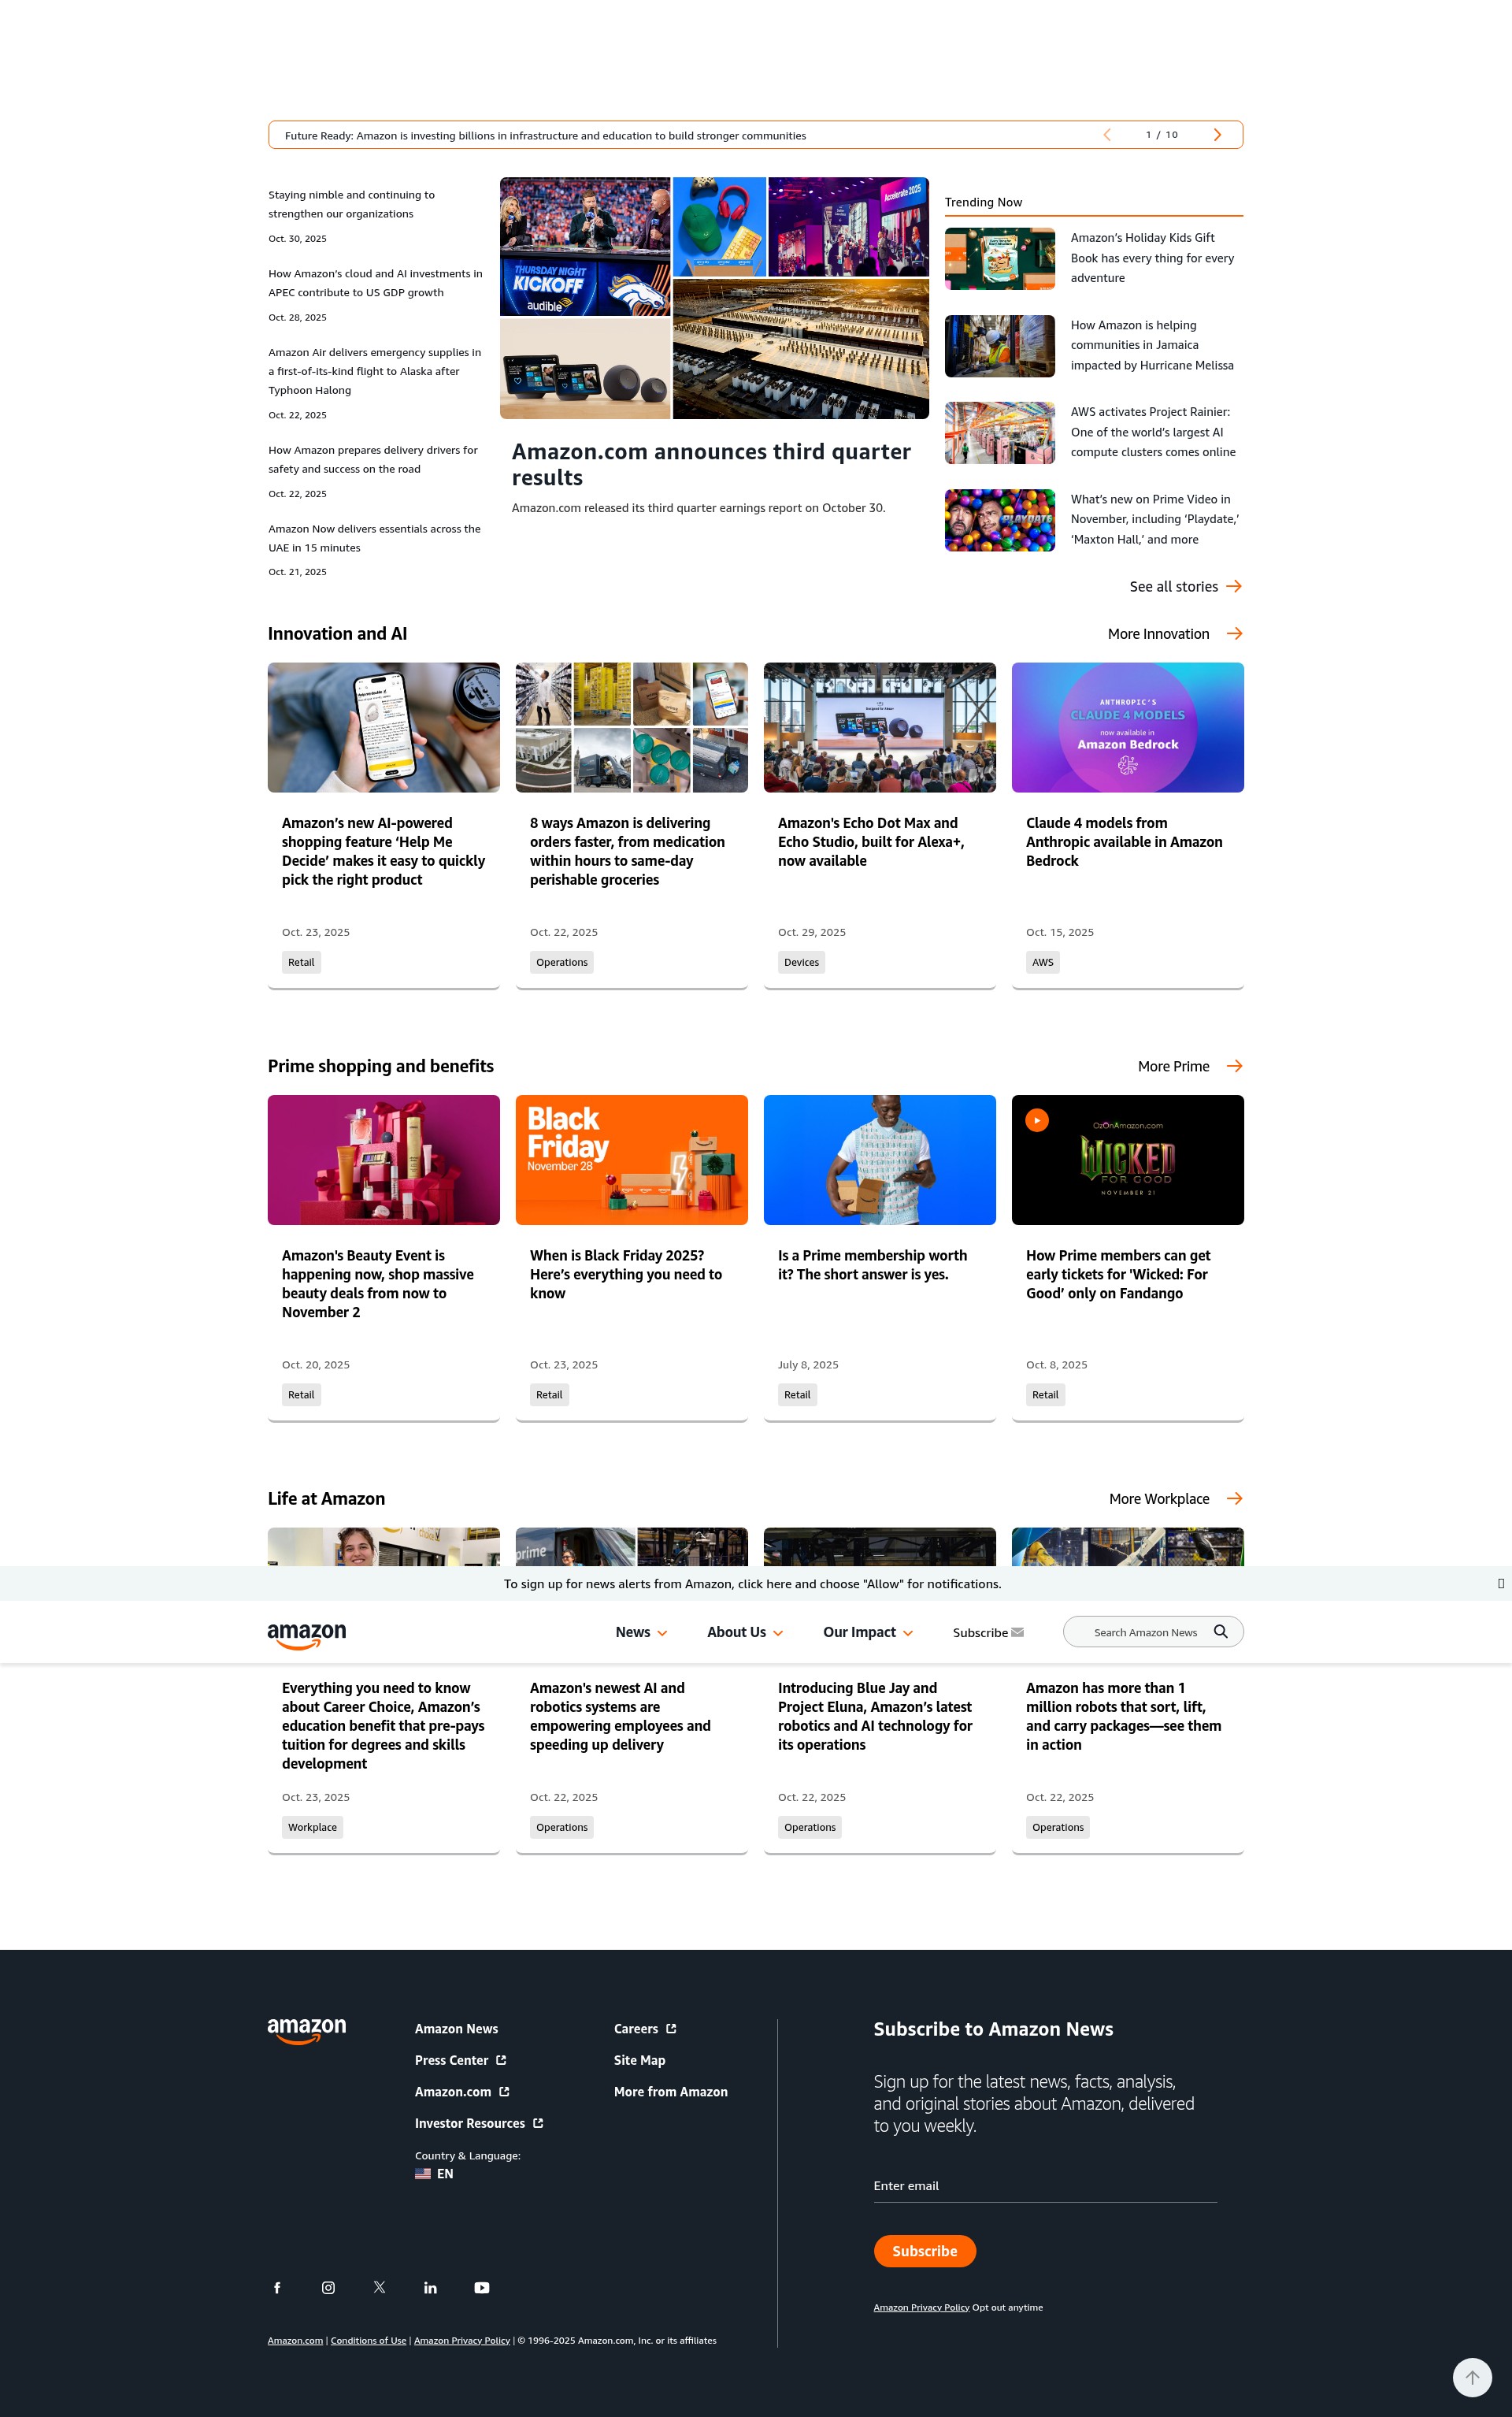Open Amazon.com link in footer copyright line
1512x2417 pixels.
pos(295,2340)
